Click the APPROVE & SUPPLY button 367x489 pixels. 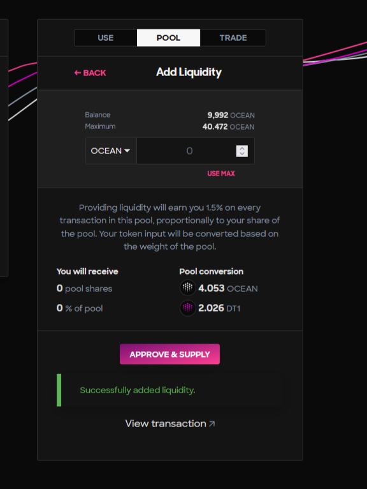tap(169, 354)
